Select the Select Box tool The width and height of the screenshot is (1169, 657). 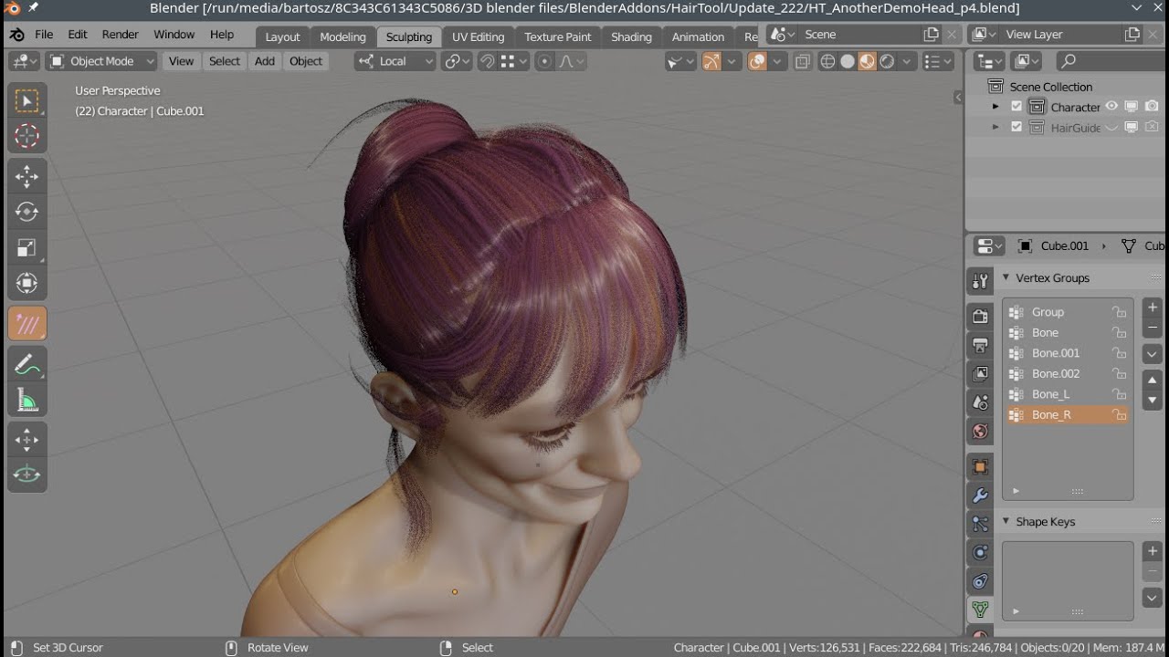pyautogui.click(x=27, y=101)
